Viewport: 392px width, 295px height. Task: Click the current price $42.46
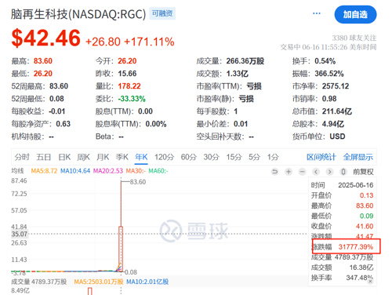46,38
